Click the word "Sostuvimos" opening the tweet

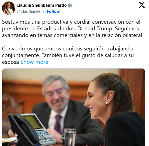[x=16, y=22]
